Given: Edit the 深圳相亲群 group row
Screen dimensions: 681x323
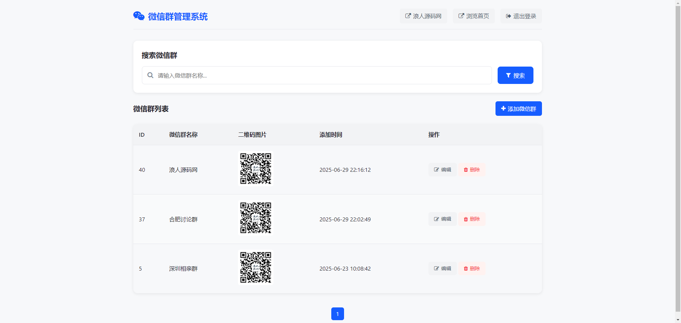Looking at the screenshot, I should pyautogui.click(x=442, y=268).
